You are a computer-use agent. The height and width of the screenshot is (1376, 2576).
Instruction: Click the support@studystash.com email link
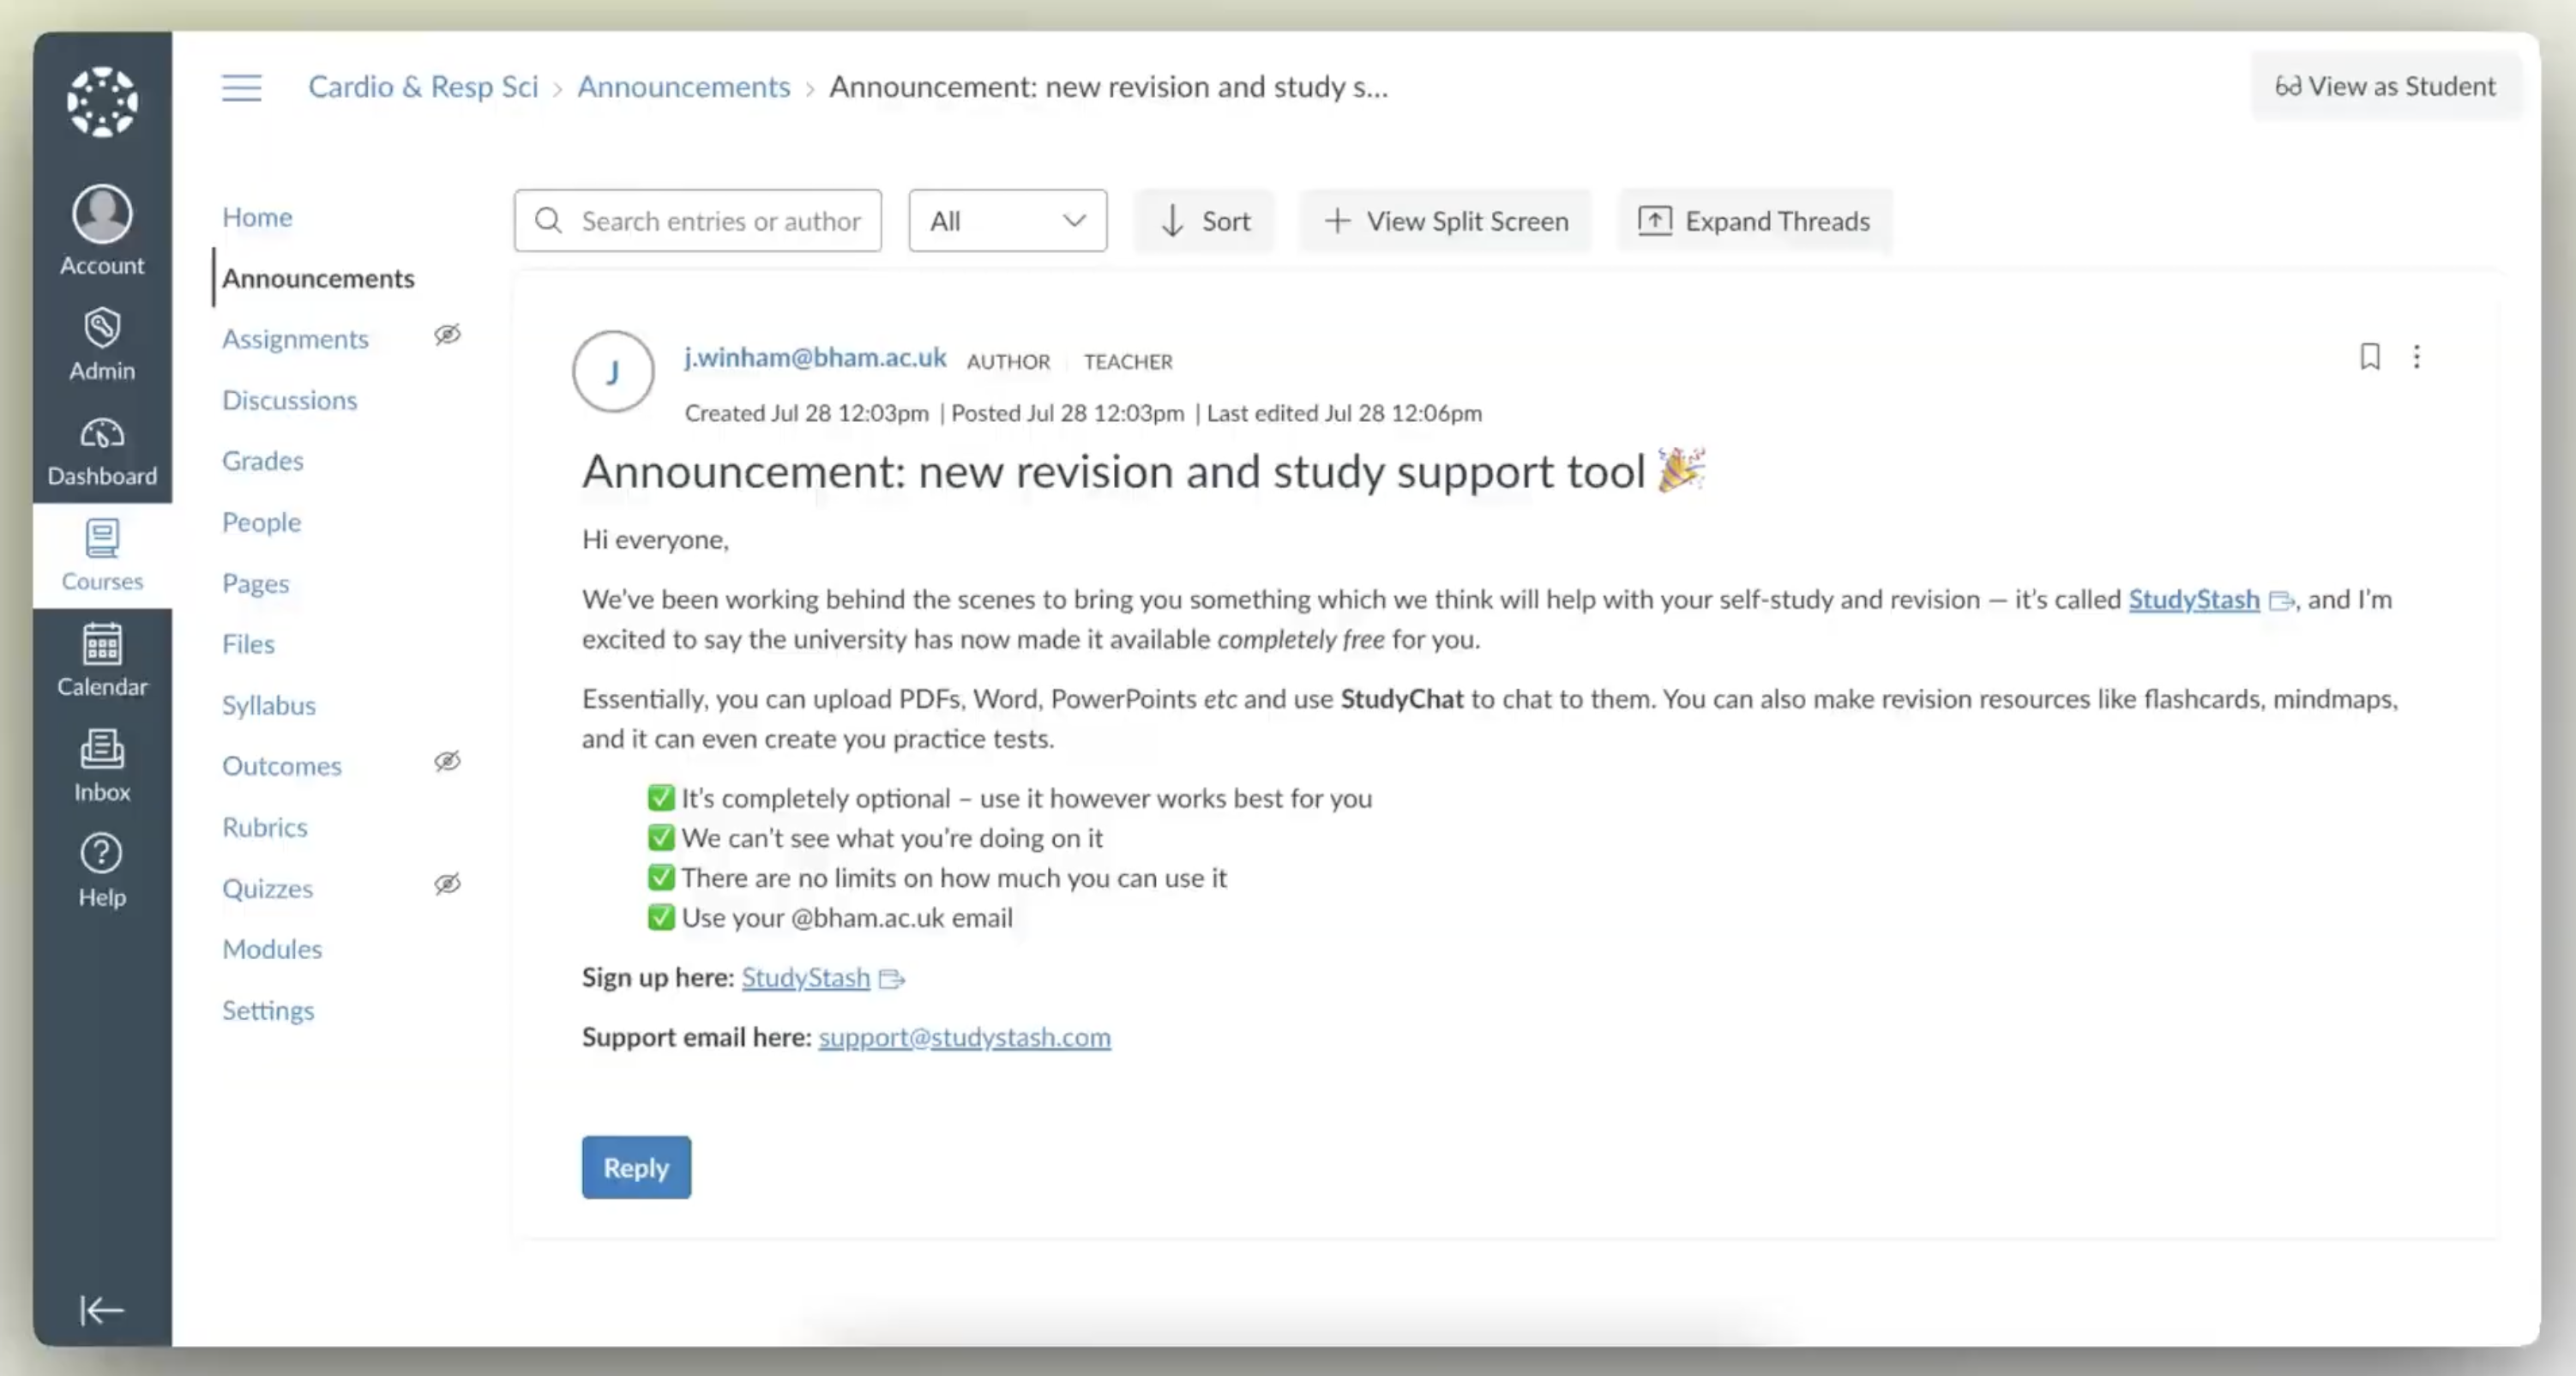pyautogui.click(x=964, y=1038)
